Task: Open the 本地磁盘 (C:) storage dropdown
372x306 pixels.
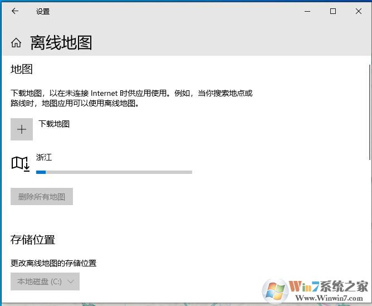Action: pos(45,281)
